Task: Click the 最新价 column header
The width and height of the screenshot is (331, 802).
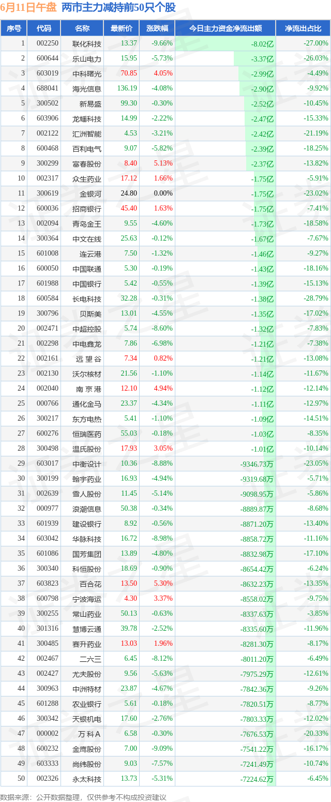Action: [122, 28]
